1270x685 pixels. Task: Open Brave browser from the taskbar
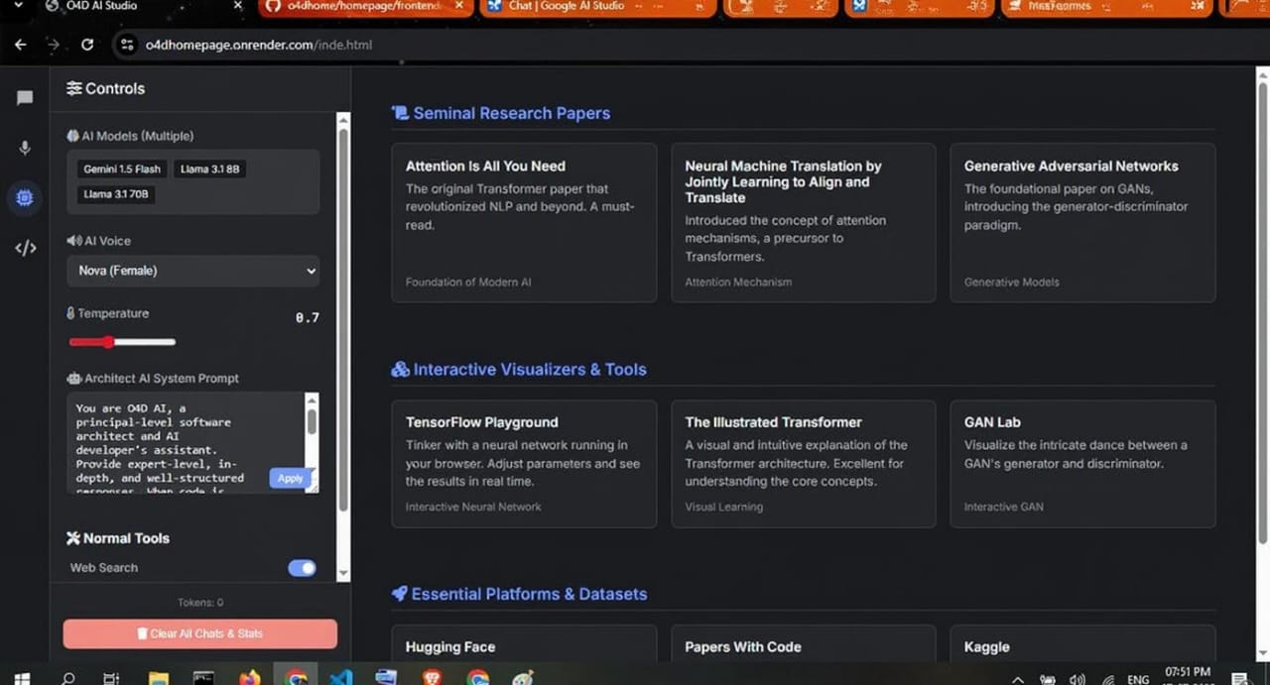(x=432, y=679)
